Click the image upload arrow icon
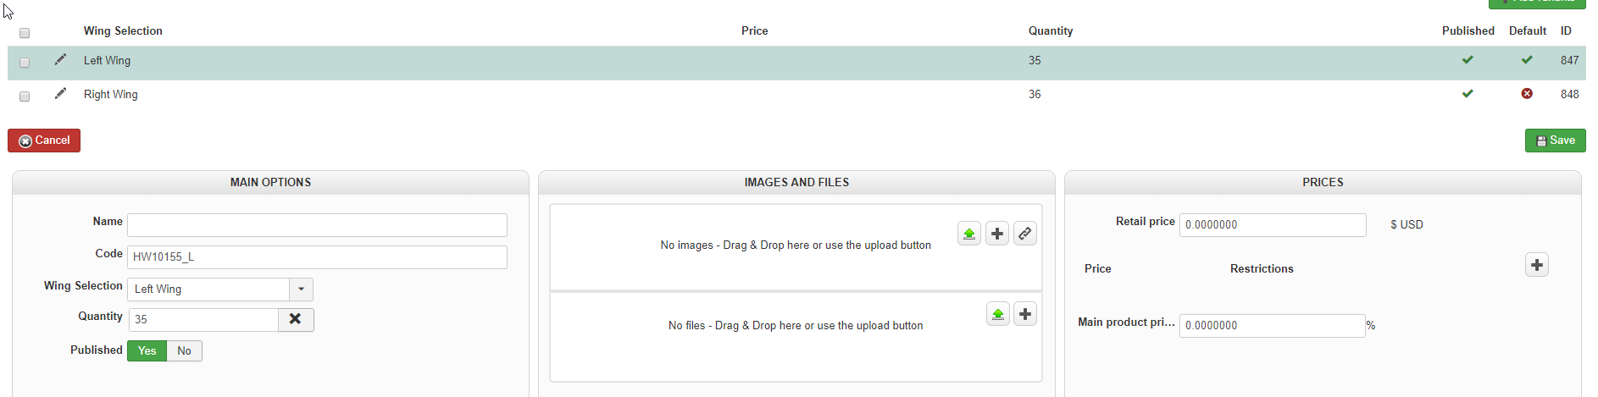The width and height of the screenshot is (1598, 397). (969, 234)
